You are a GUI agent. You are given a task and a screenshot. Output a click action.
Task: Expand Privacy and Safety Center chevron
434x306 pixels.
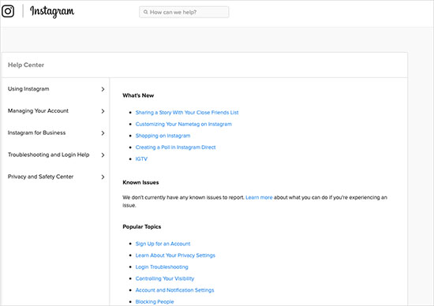(x=103, y=177)
